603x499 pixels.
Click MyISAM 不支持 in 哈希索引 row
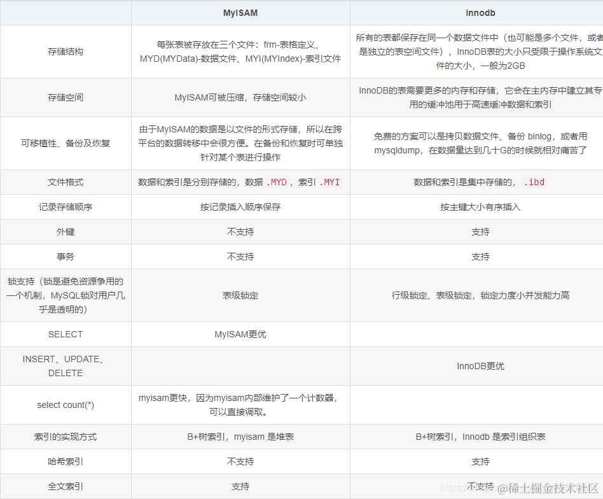pos(240,461)
